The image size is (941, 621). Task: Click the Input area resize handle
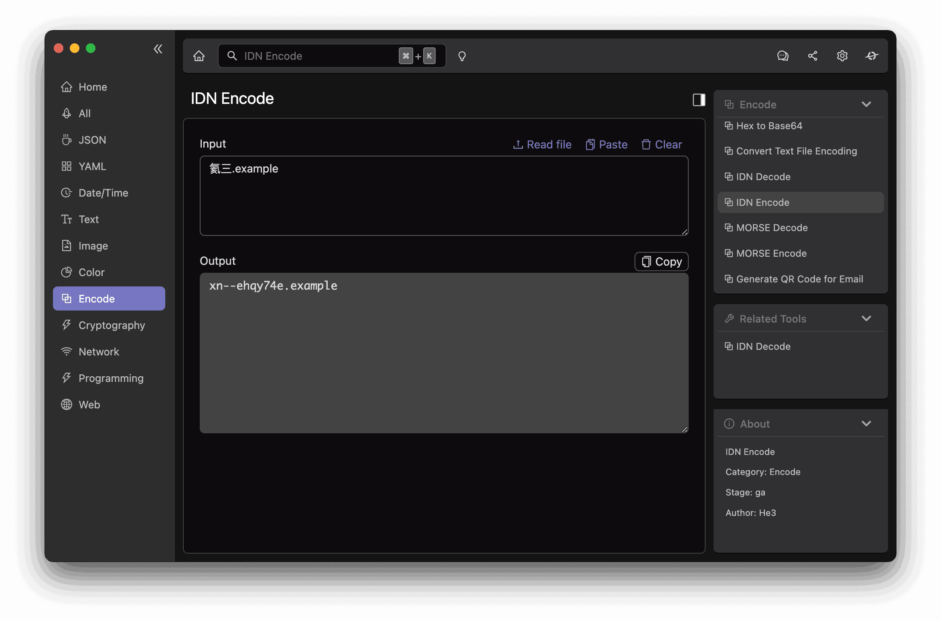pos(685,232)
